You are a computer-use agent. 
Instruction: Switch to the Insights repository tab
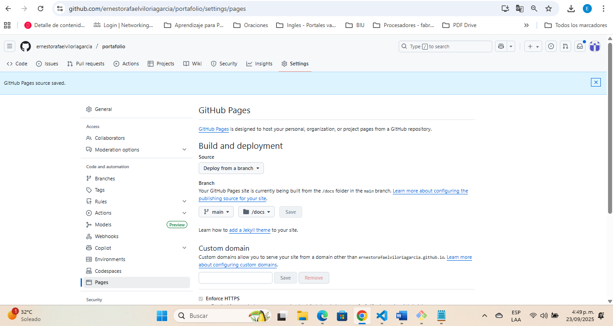coord(259,64)
